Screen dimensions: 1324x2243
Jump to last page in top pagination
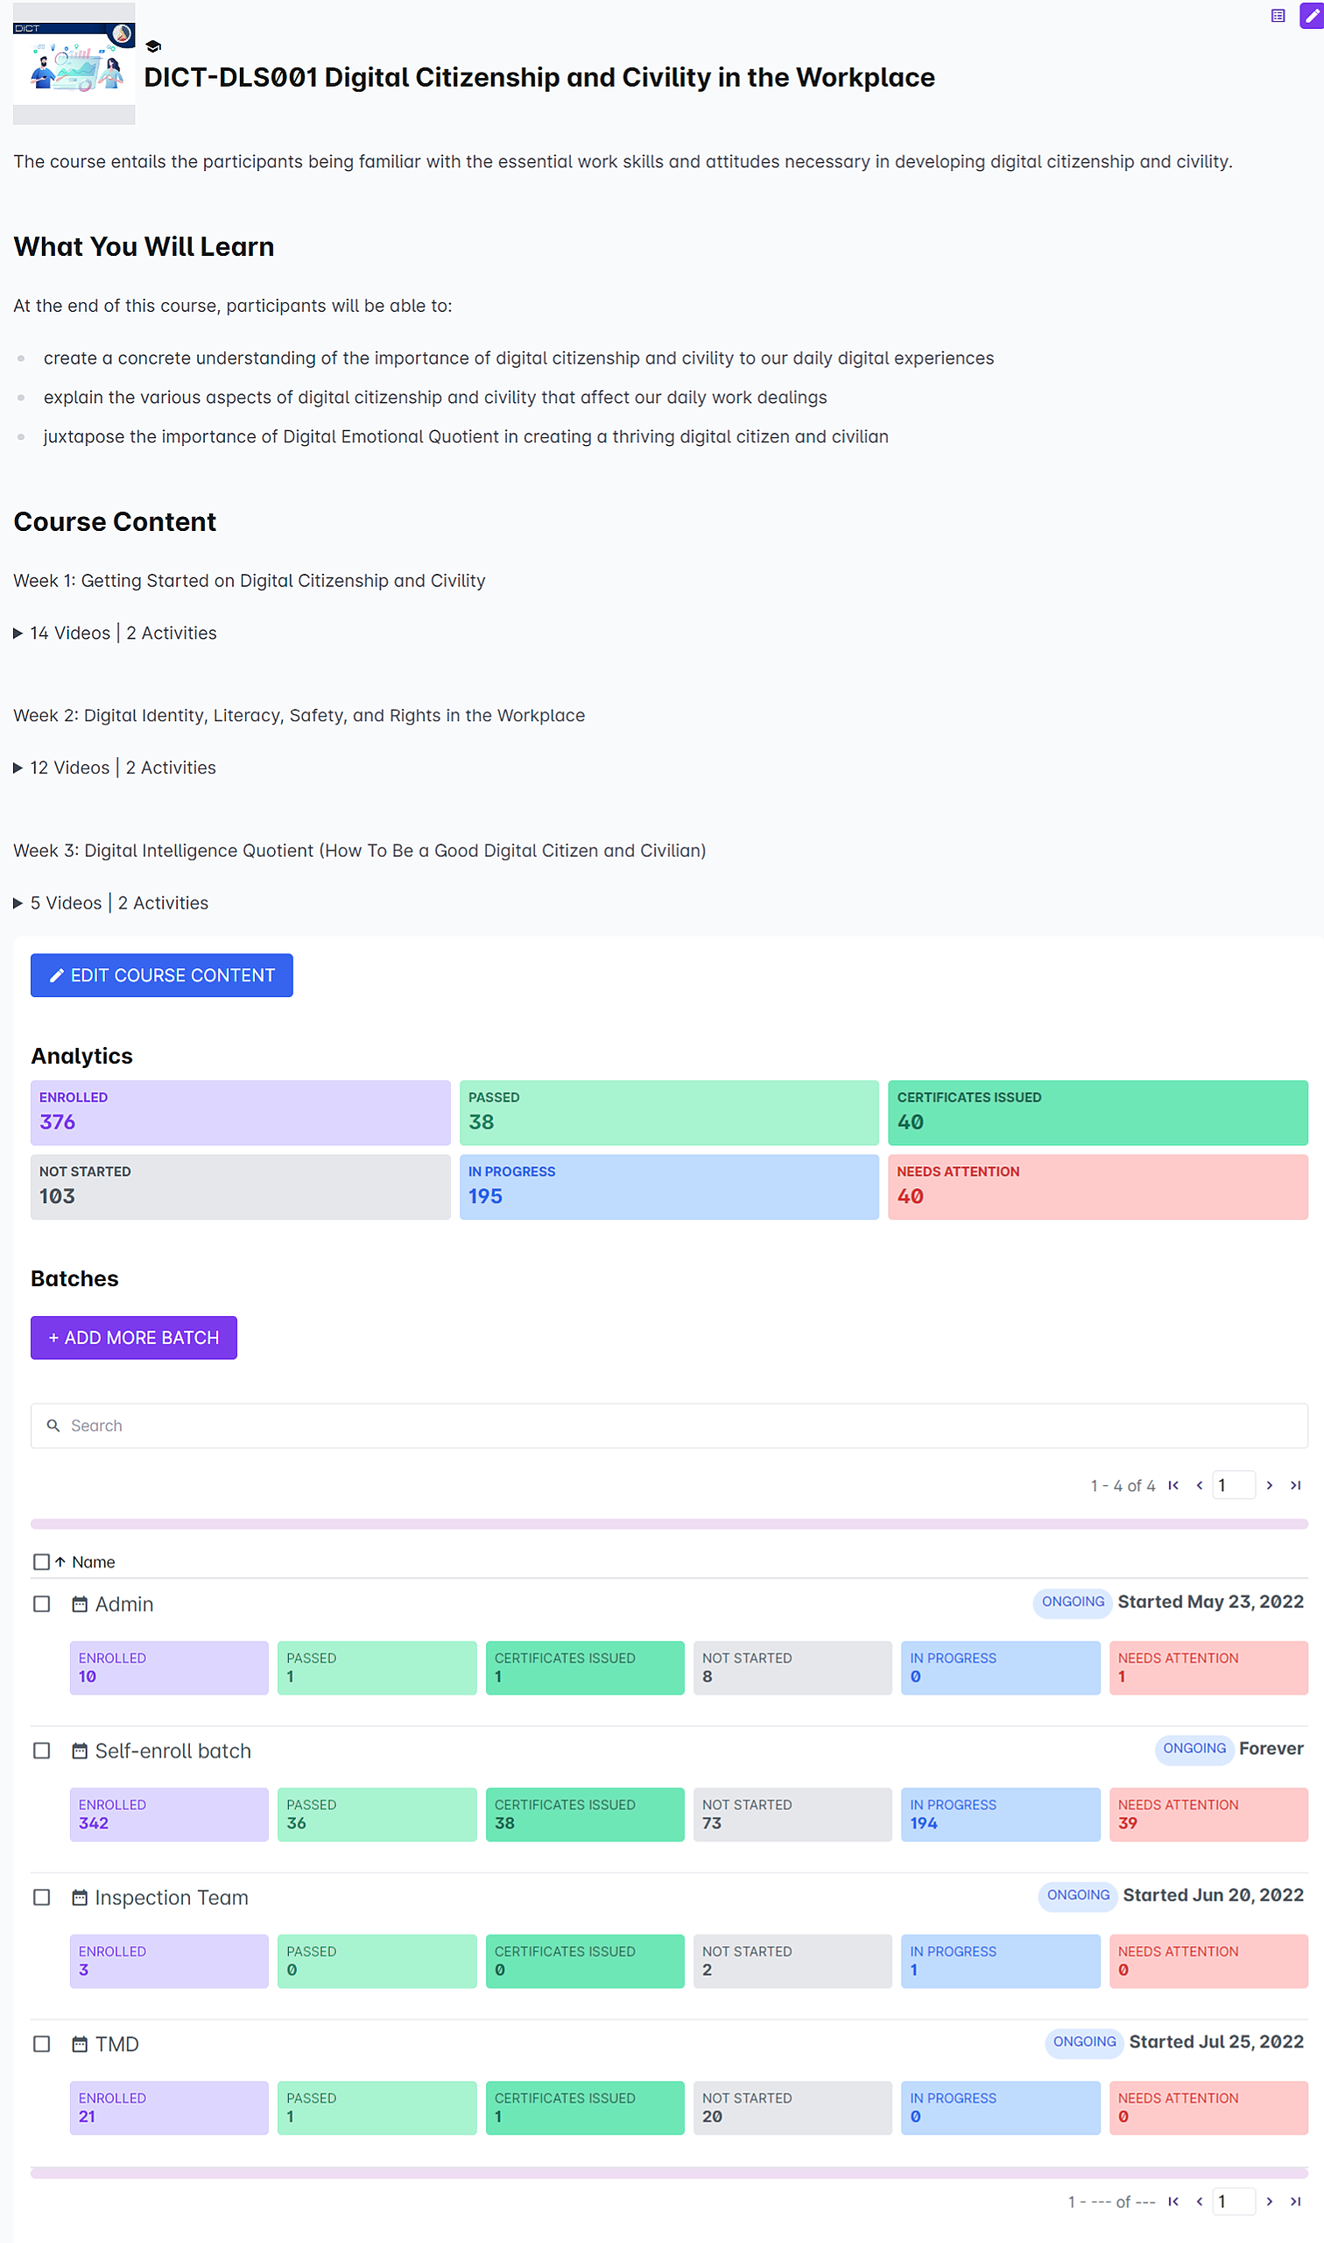[1295, 1485]
